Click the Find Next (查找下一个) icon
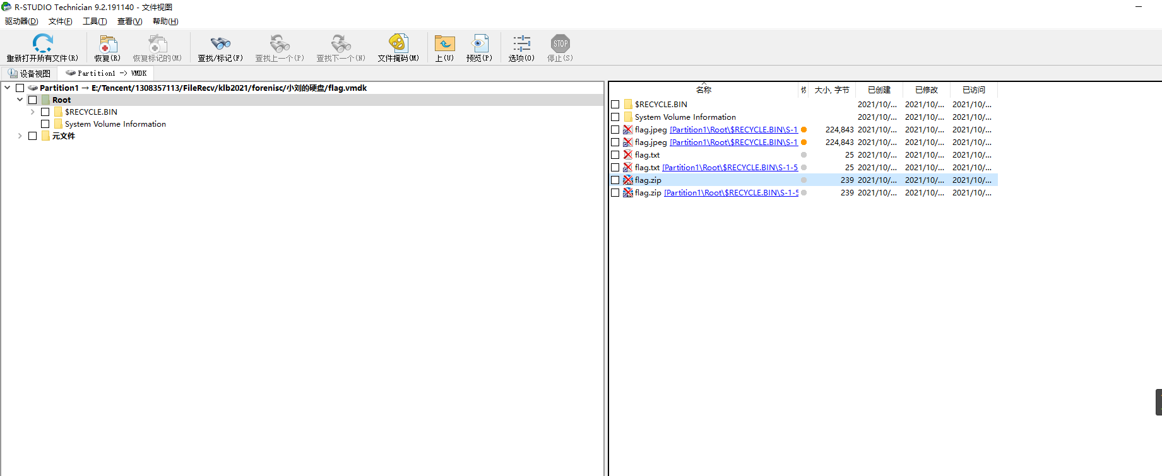The height and width of the screenshot is (476, 1162). pos(341,44)
